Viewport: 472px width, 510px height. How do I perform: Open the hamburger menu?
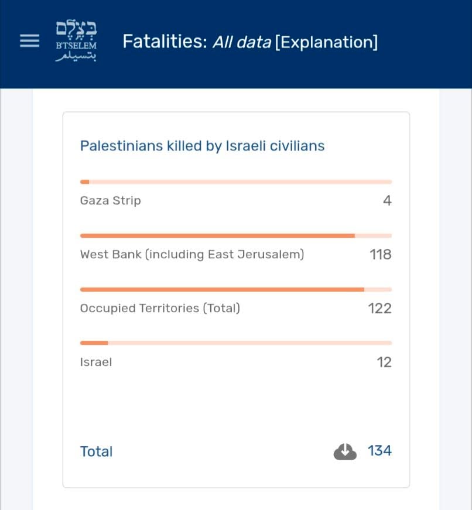tap(30, 40)
